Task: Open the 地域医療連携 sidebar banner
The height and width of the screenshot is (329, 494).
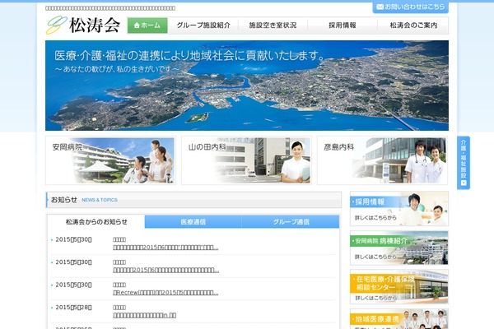Action: click(399, 319)
